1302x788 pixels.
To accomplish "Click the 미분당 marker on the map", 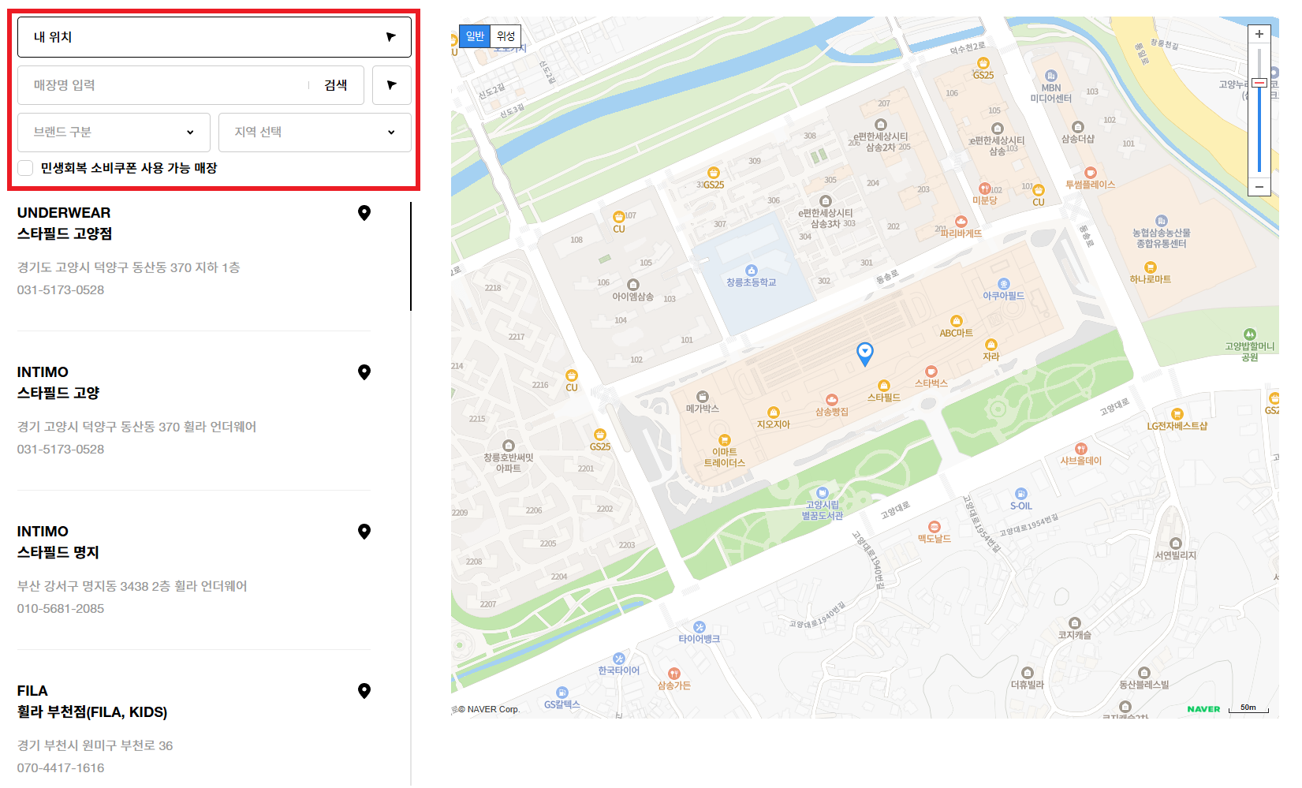I will [985, 189].
